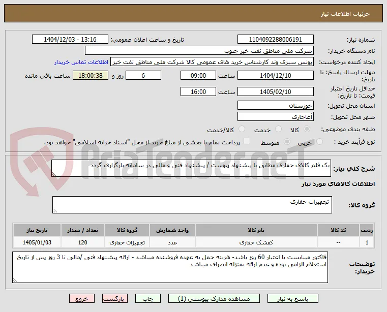Click the price validity time 16:00 field
The image size is (387, 312).
pyautogui.click(x=198, y=92)
